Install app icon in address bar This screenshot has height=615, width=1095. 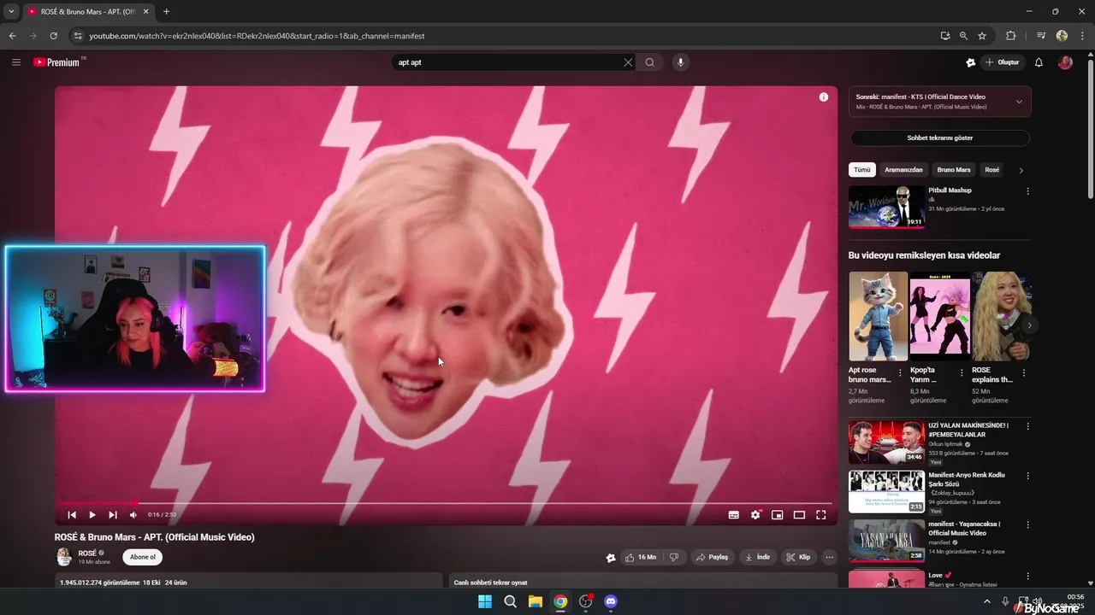tap(944, 36)
